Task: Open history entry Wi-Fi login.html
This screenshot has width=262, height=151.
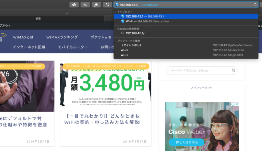Action: (x=186, y=55)
